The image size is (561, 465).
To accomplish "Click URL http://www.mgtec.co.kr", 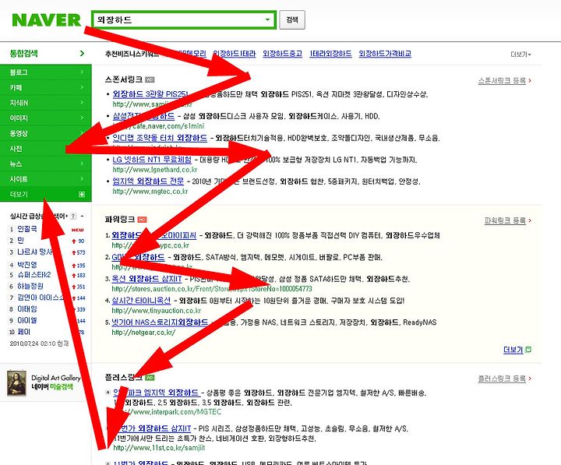I will [150, 192].
